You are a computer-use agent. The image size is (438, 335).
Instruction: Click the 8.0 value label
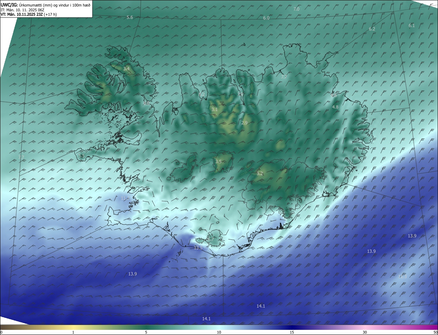(x=146, y=103)
